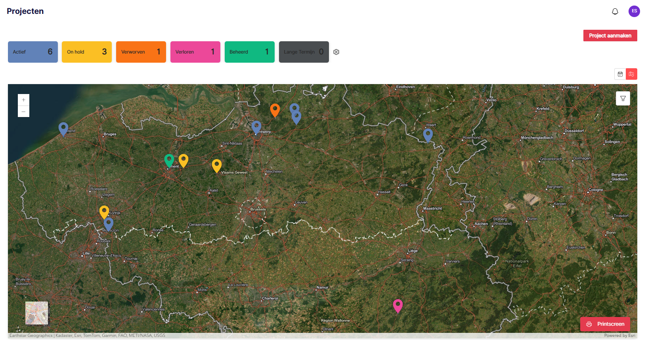Viewport: 646px width, 340px height.
Task: Zoom out on the map
Action: [x=24, y=111]
